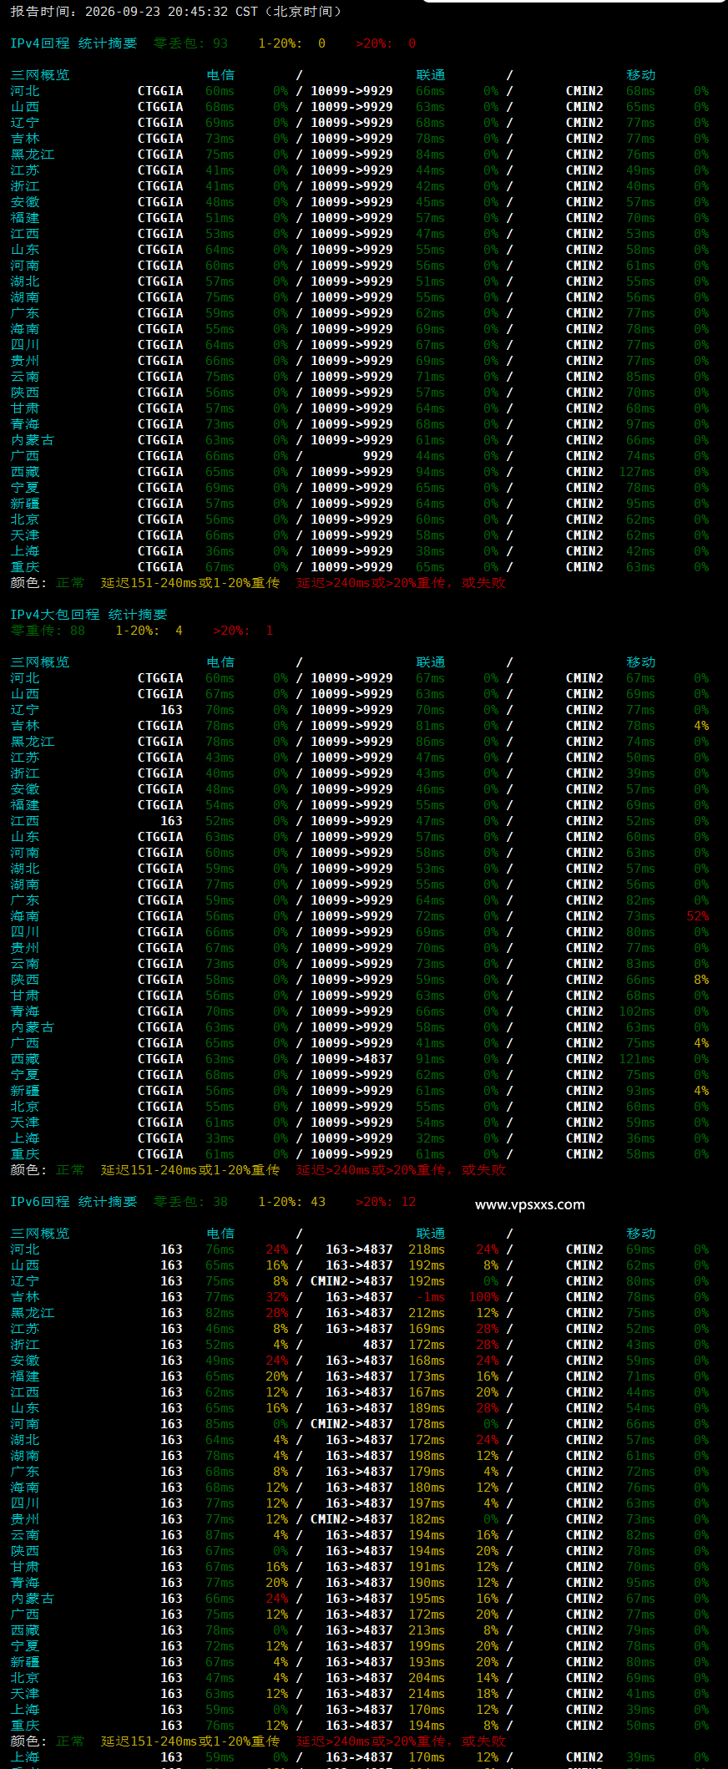This screenshot has height=1769, width=728.
Task: Click "163" in 江西 row of the large-packet table
Action: tap(172, 821)
